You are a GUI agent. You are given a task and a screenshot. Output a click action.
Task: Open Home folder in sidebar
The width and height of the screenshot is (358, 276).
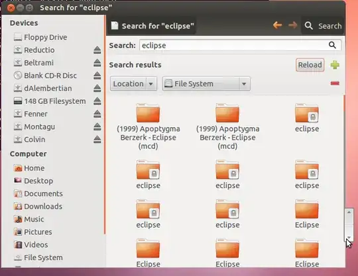pyautogui.click(x=29, y=168)
